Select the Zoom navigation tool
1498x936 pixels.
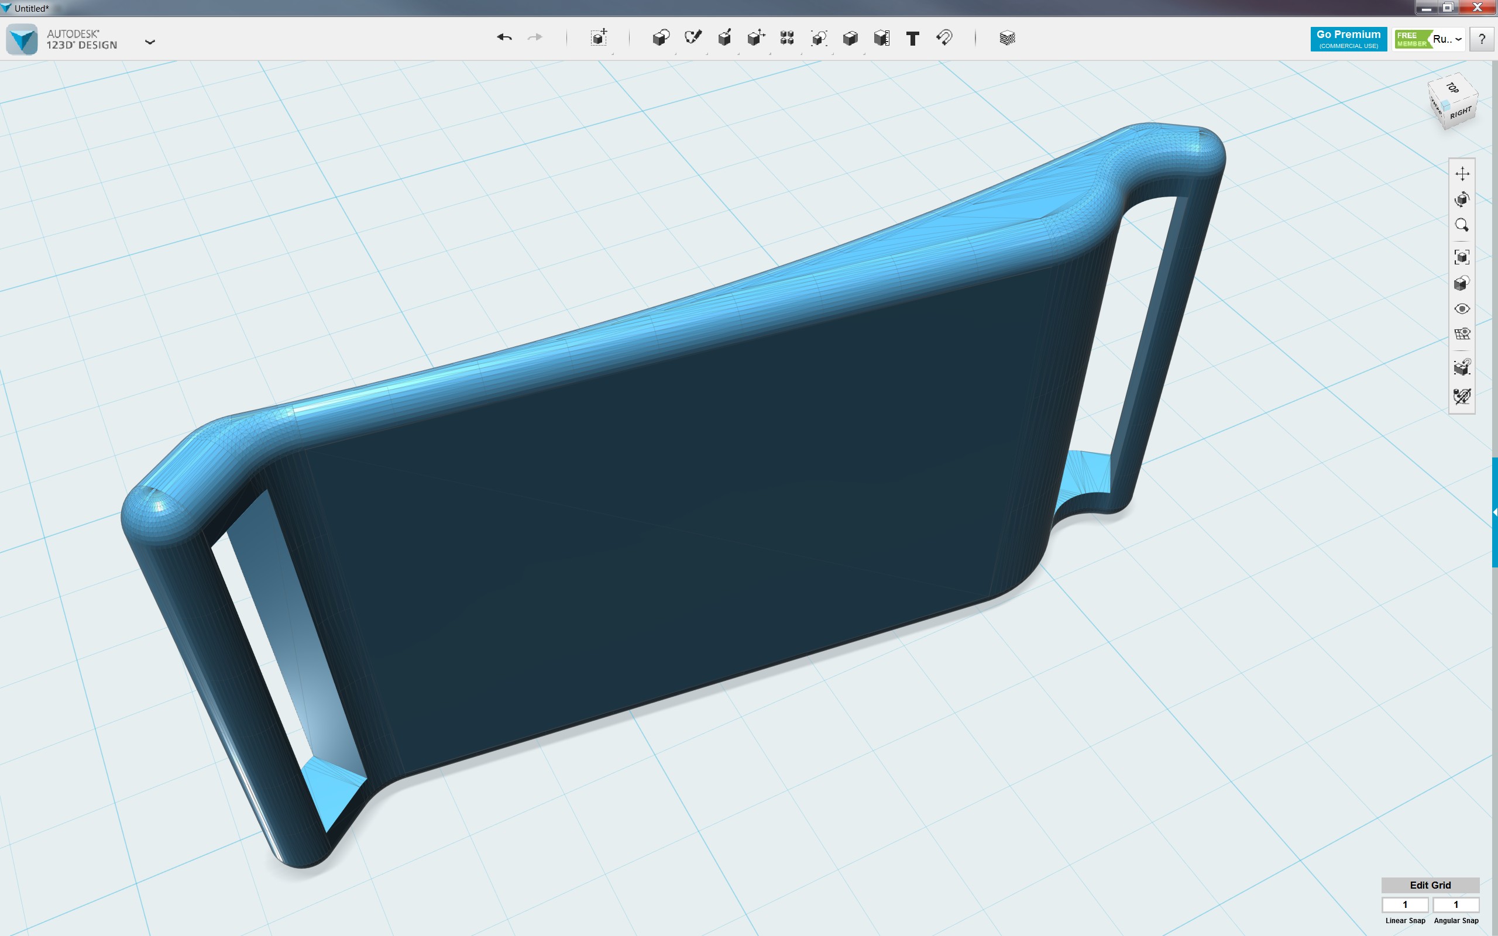(x=1462, y=225)
